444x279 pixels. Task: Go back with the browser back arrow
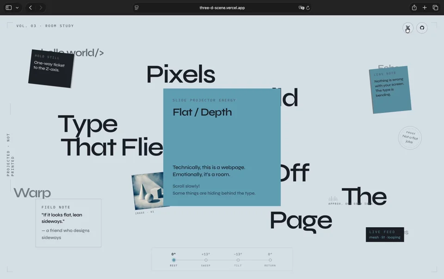[x=31, y=8]
